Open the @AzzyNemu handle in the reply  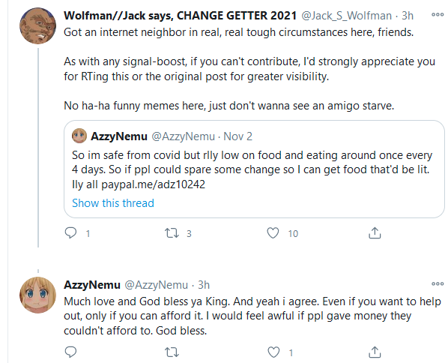coord(157,285)
